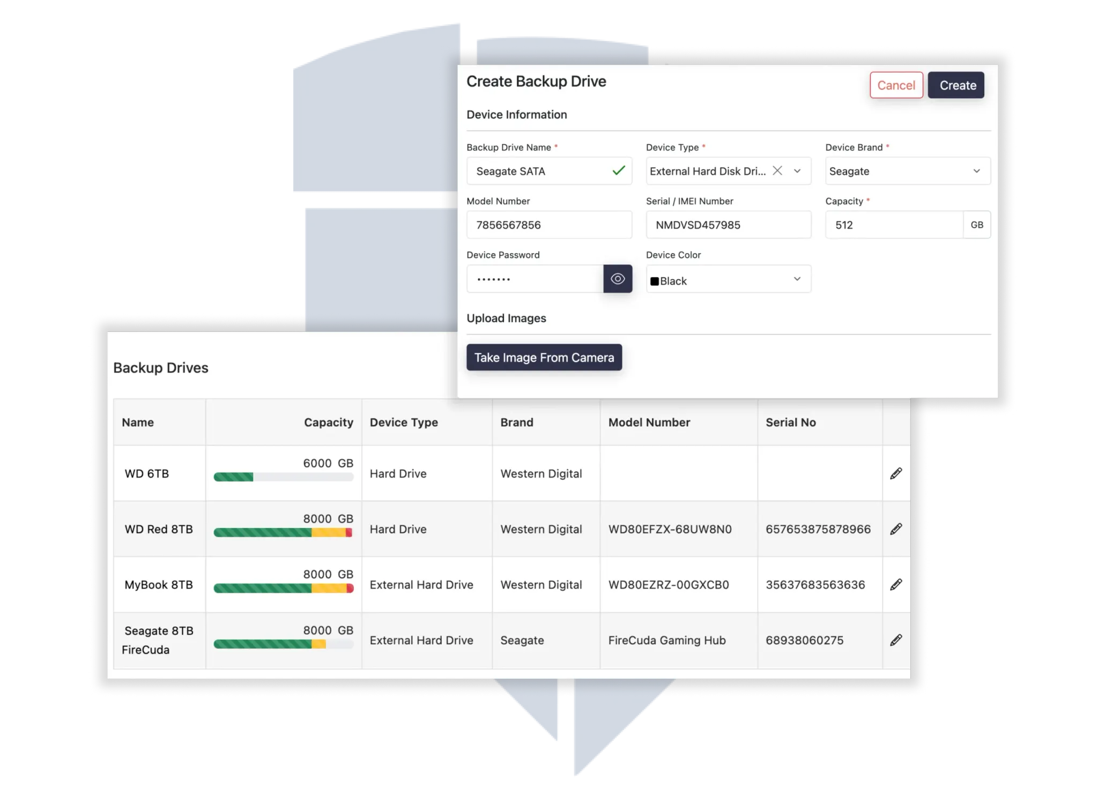Focus the Model Number input field

[549, 225]
